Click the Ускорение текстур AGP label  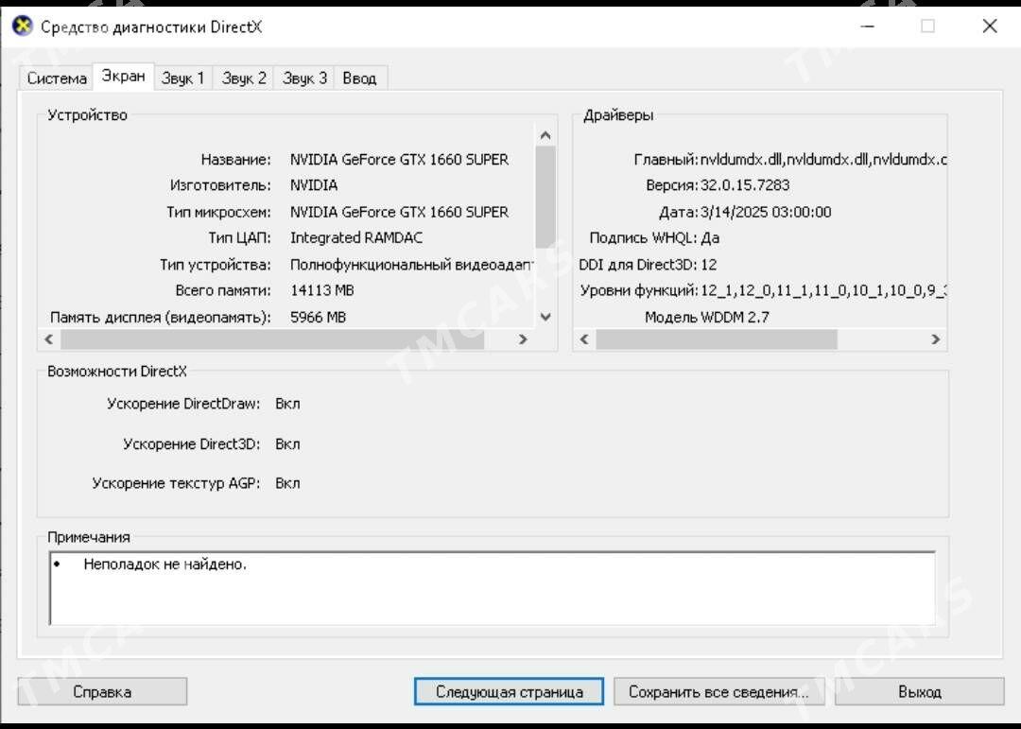(176, 483)
